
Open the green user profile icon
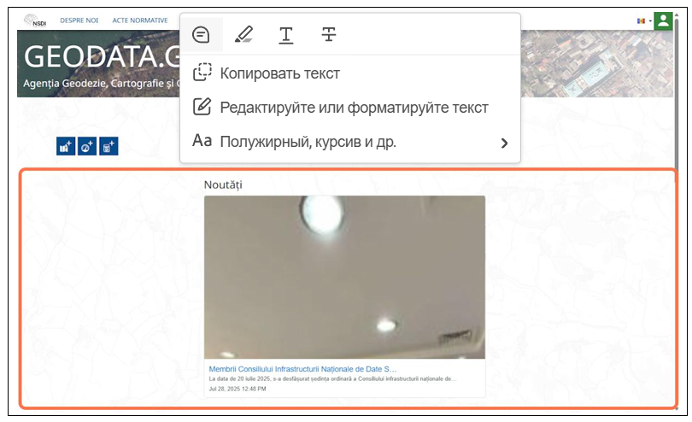(663, 21)
